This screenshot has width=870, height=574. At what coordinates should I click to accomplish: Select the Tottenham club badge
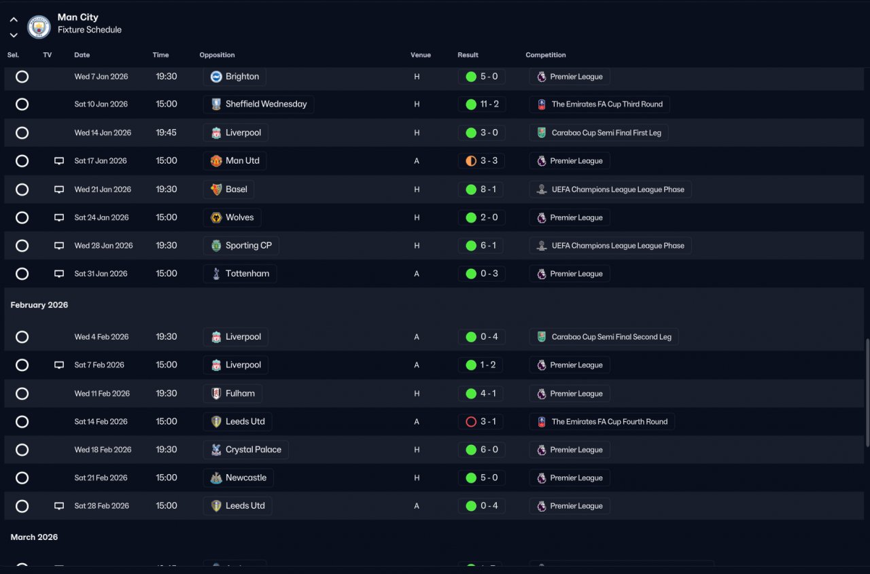tap(216, 274)
